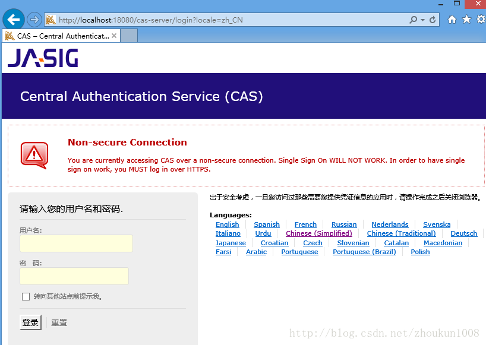
Task: Select the Chinese (Traditional) link
Action: (402, 233)
